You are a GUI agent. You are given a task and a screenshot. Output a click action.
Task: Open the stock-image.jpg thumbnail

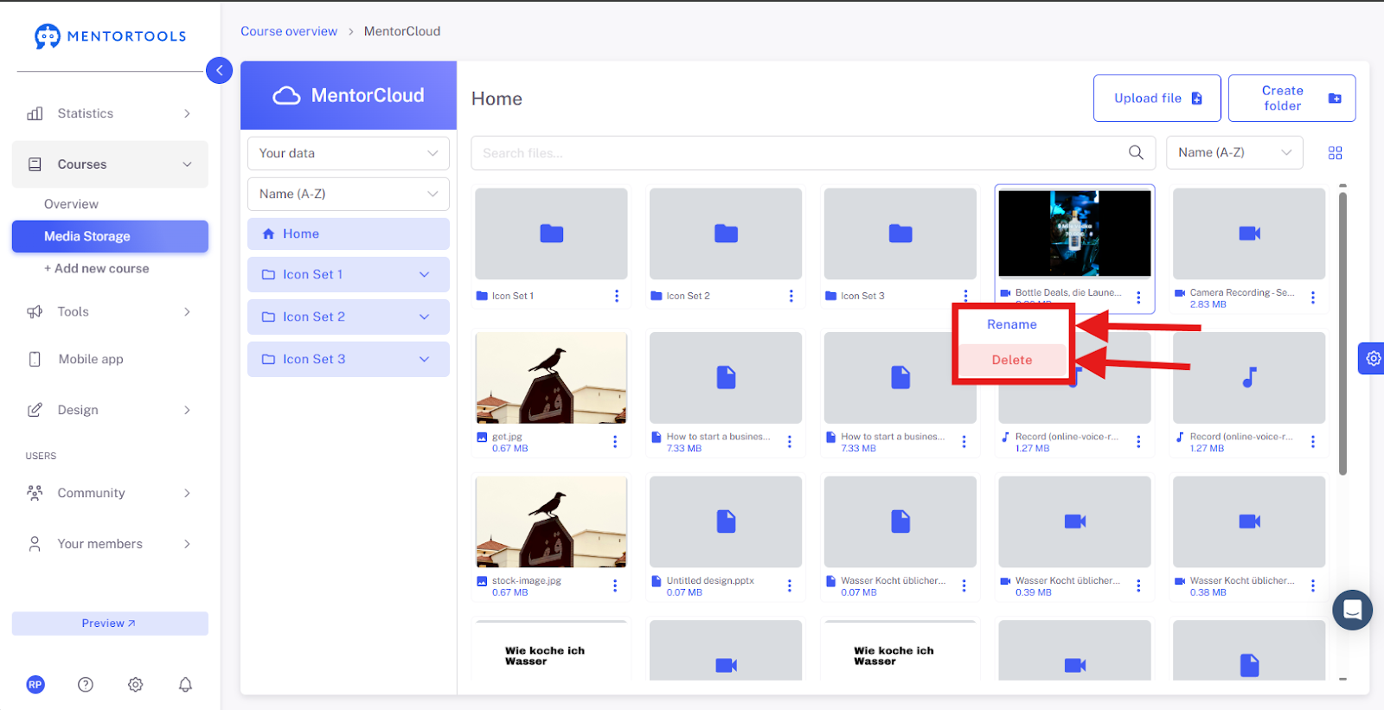(x=551, y=522)
